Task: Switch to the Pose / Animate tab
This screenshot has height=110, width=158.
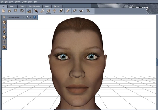Action: pyautogui.click(x=34, y=6)
